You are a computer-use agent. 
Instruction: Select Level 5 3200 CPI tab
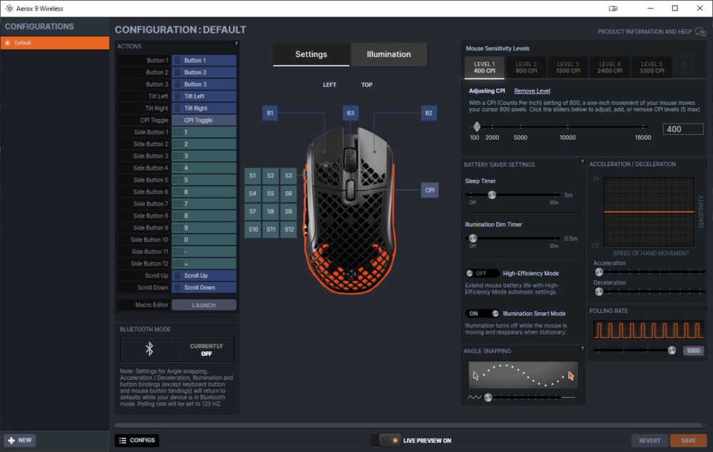coord(652,67)
